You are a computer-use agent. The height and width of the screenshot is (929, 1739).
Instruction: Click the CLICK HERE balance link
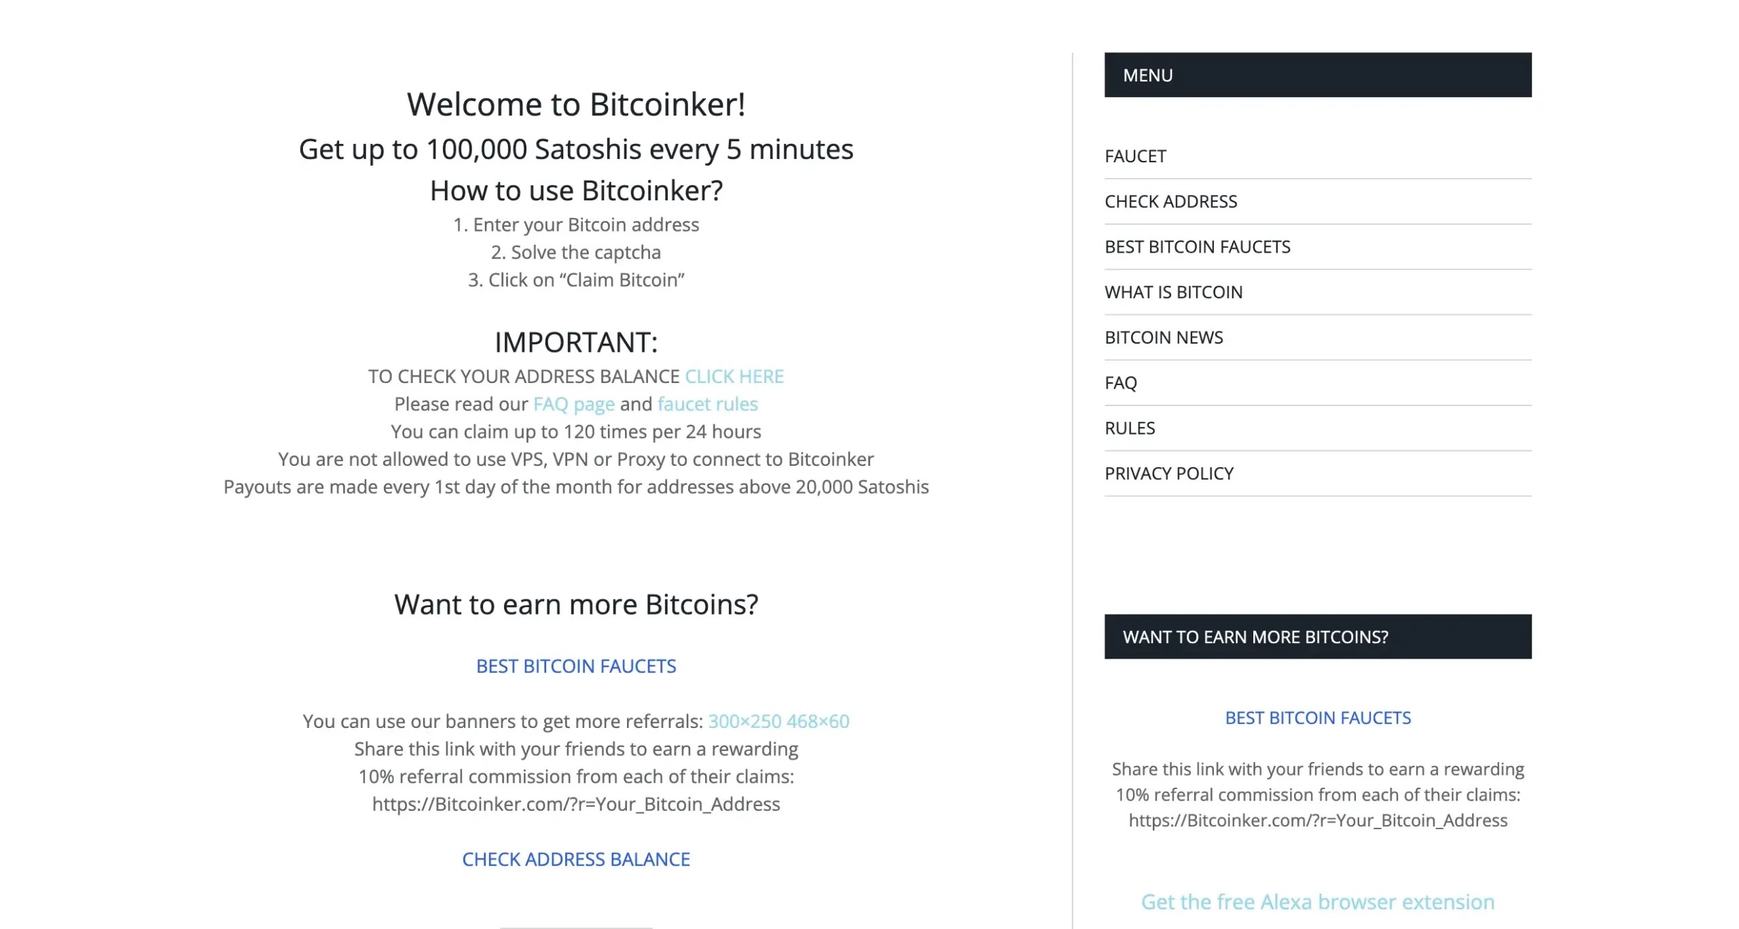(734, 376)
